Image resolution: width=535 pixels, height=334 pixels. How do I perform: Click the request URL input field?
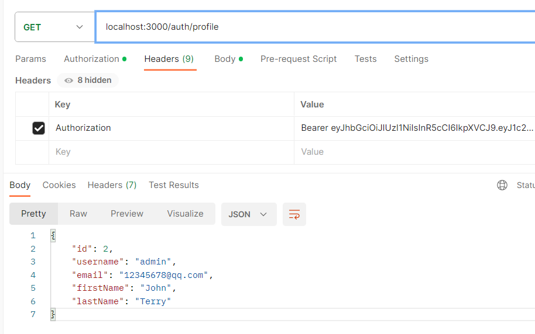(316, 27)
